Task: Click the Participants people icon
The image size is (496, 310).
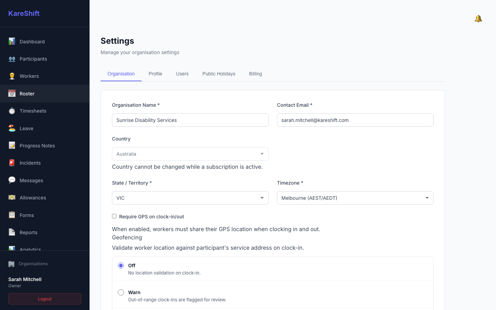Action: [12, 59]
